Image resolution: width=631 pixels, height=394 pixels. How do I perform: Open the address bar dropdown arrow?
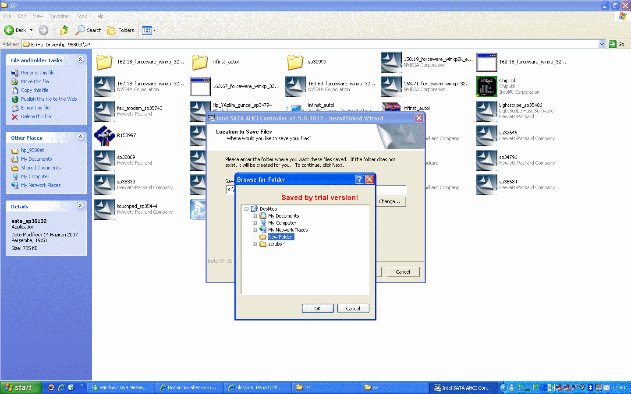tap(602, 44)
